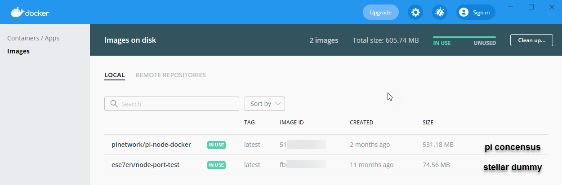Click the CREATED column header
This screenshot has height=185, width=562.
(361, 122)
